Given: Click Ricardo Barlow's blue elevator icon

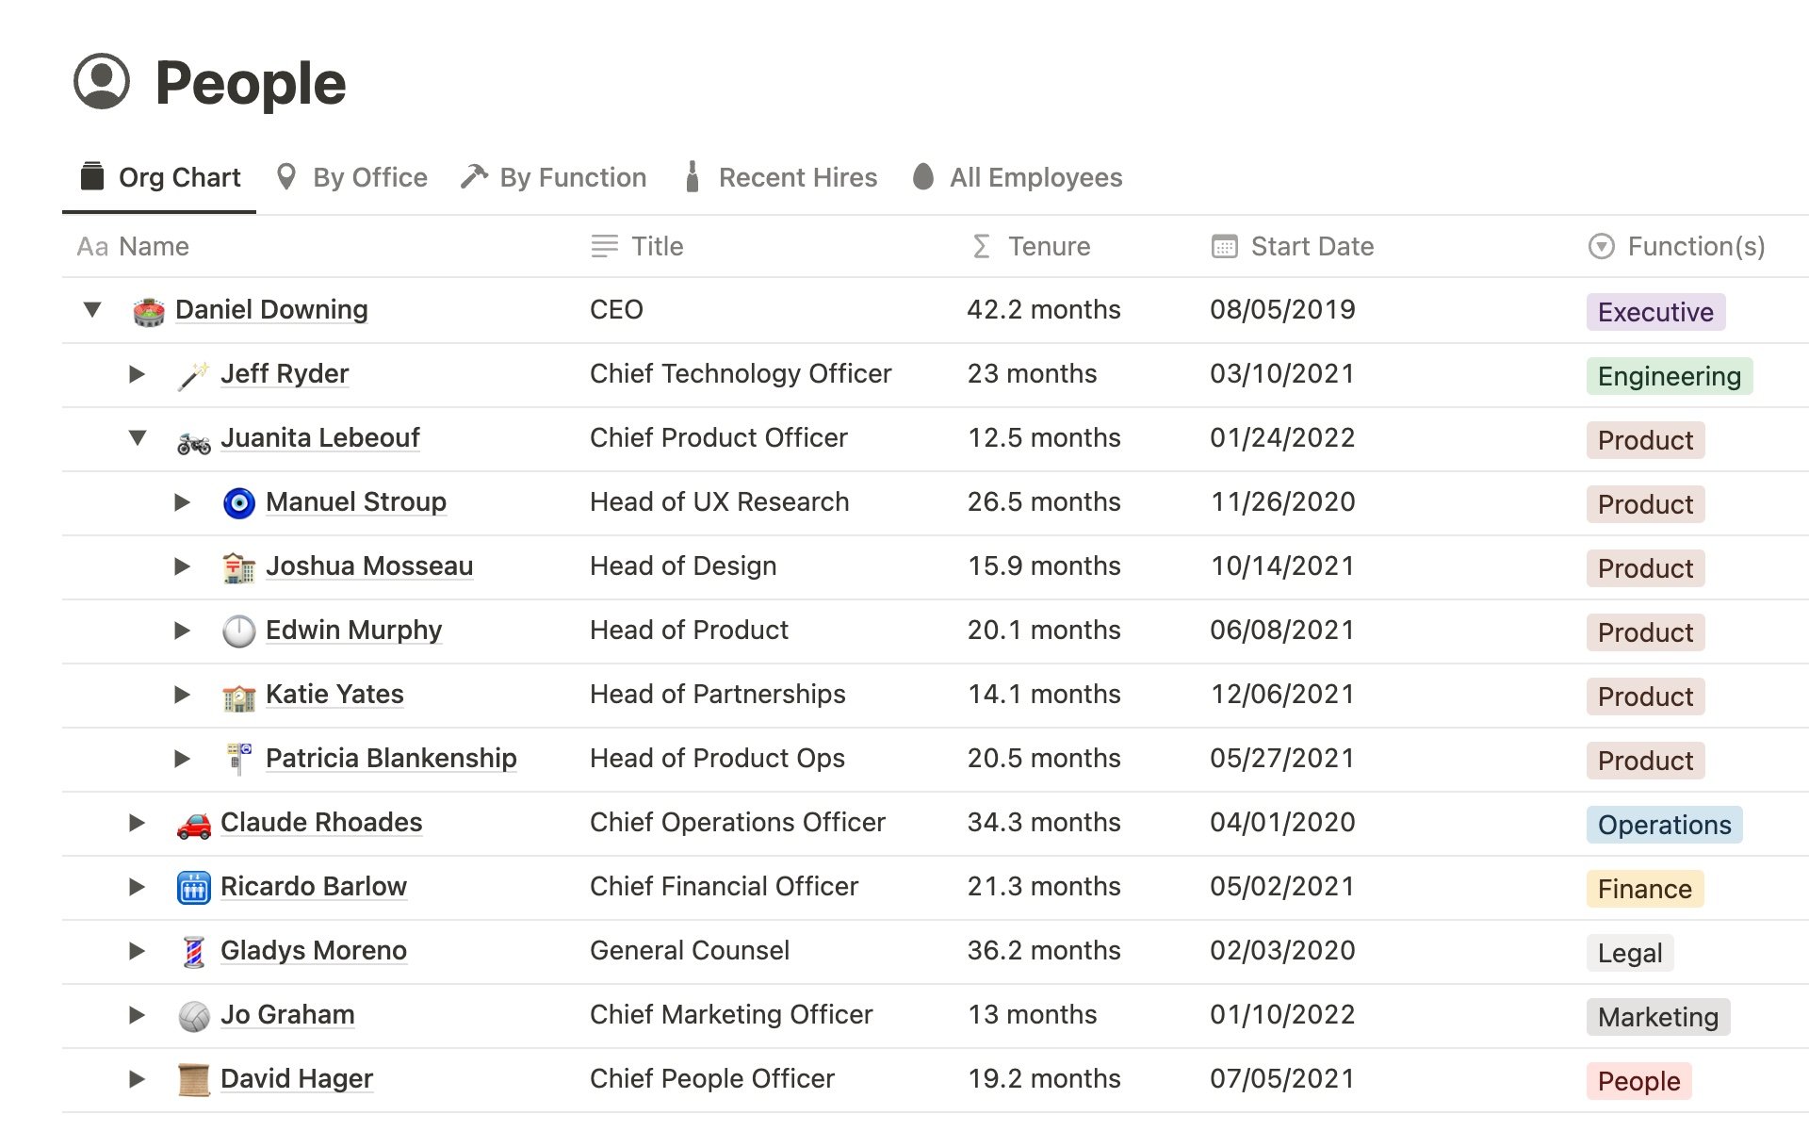Looking at the screenshot, I should point(194,888).
